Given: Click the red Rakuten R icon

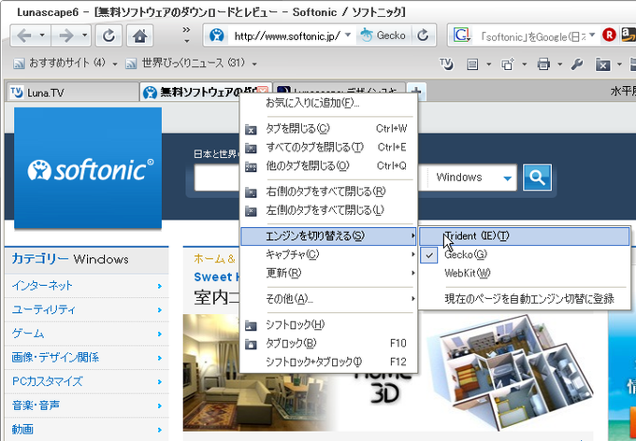Looking at the screenshot, I should pyautogui.click(x=609, y=36).
